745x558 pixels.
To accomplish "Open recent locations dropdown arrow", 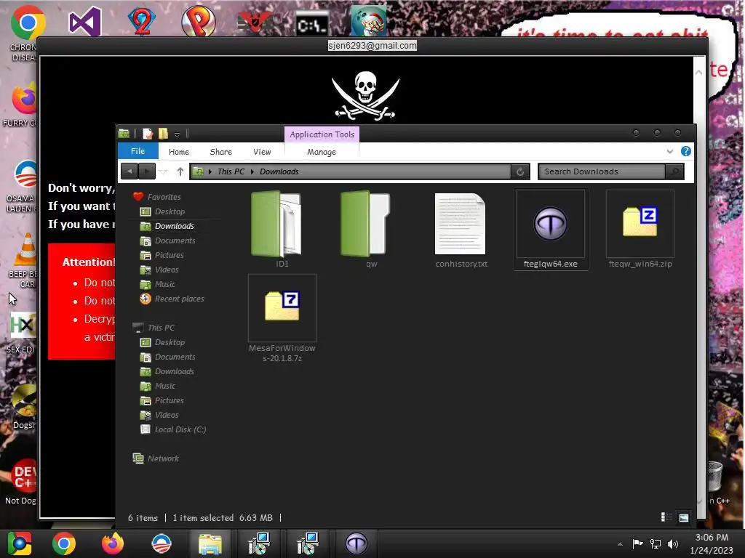I will 163,171.
